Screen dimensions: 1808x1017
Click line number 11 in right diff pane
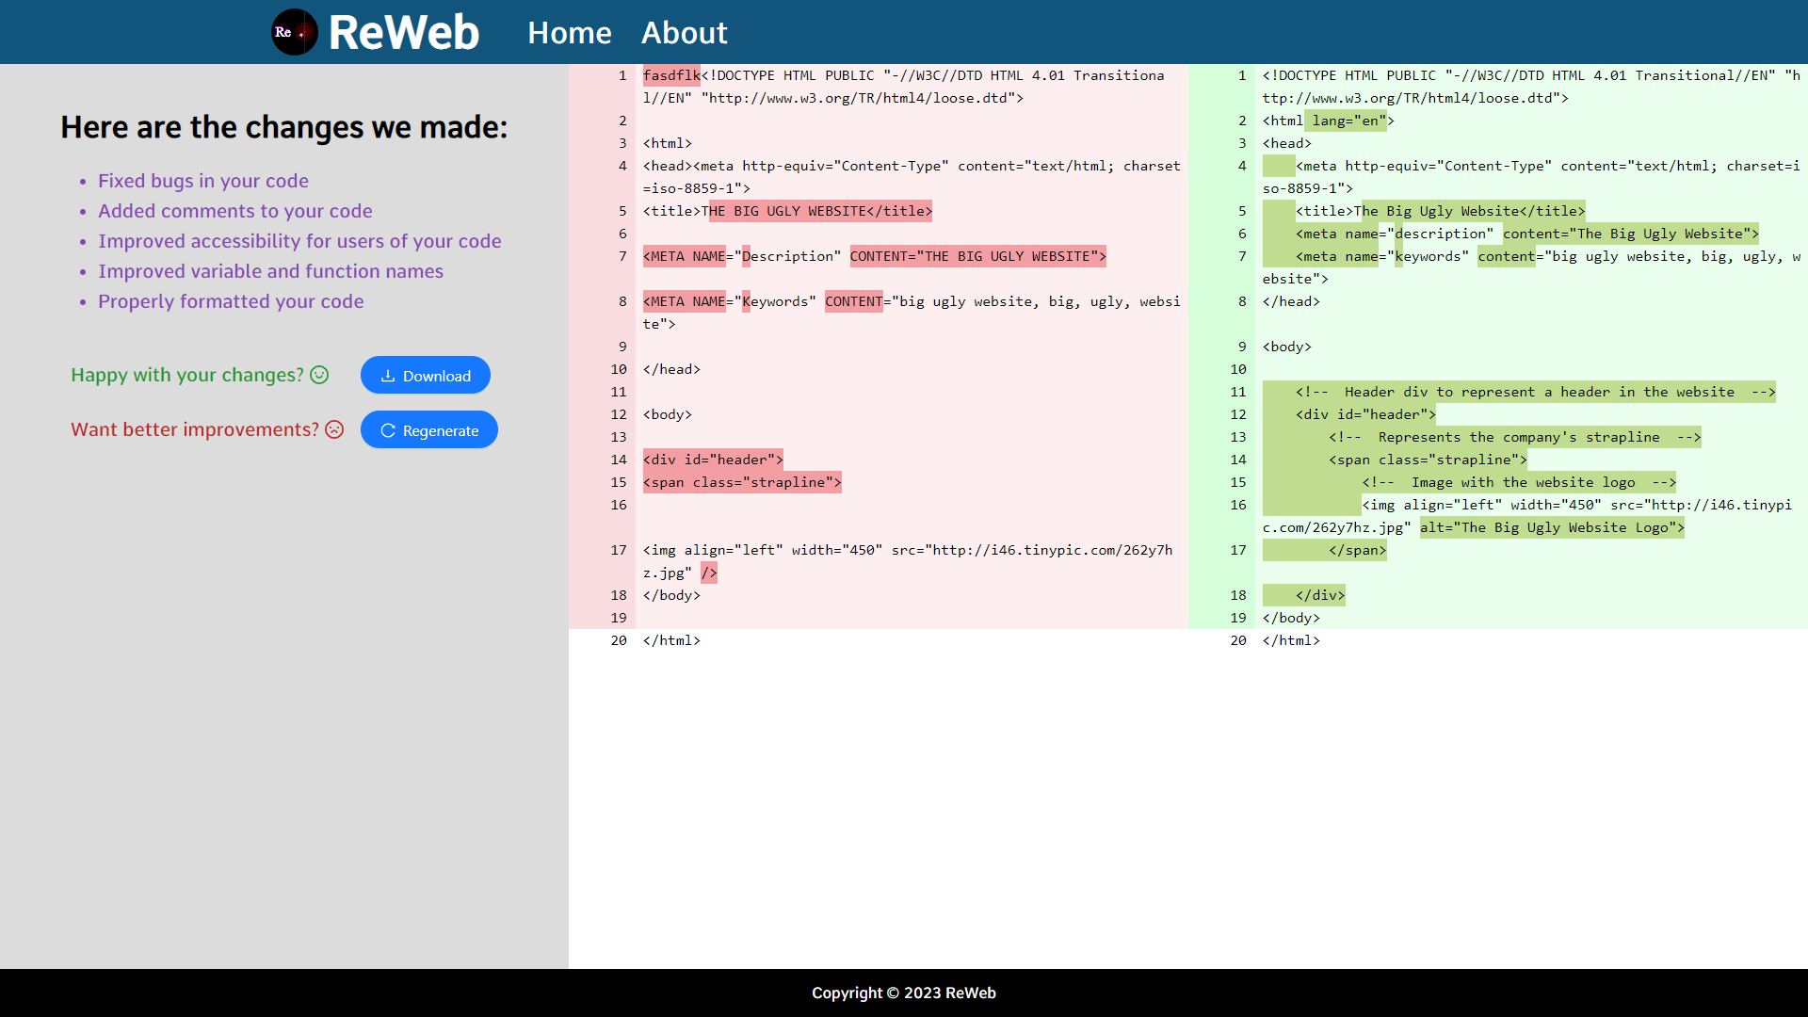pyautogui.click(x=1237, y=392)
